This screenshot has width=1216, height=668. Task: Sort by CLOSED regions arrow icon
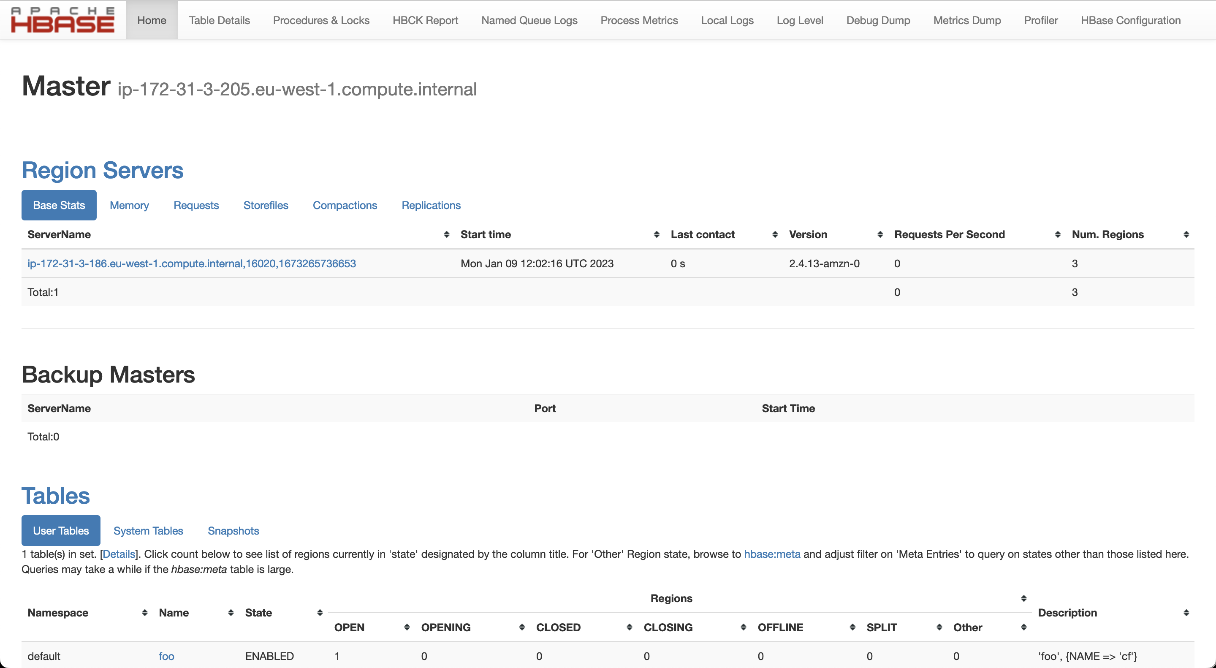point(630,627)
